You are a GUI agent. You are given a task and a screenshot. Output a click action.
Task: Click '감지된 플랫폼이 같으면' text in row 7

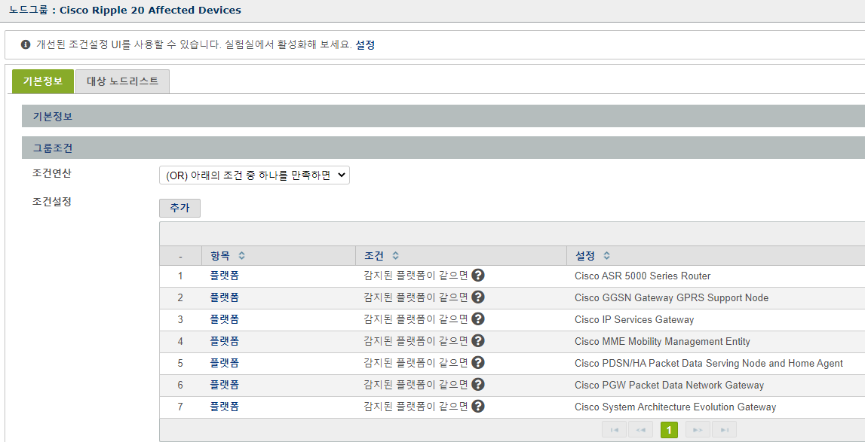point(416,407)
